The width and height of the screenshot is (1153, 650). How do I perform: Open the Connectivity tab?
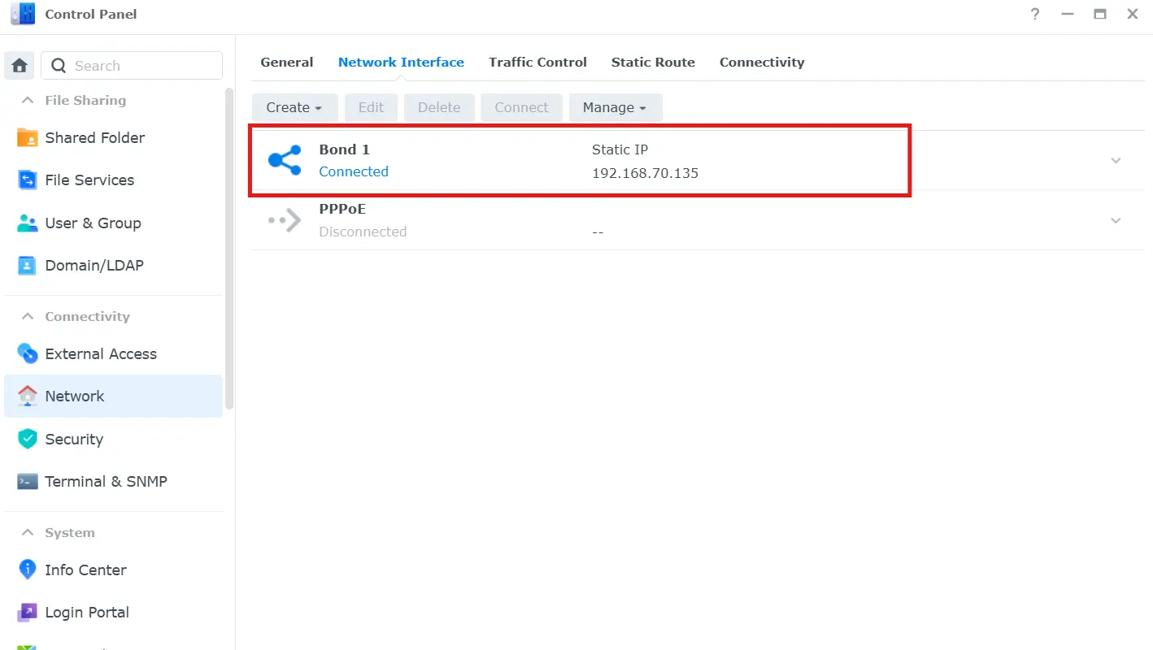(x=762, y=63)
